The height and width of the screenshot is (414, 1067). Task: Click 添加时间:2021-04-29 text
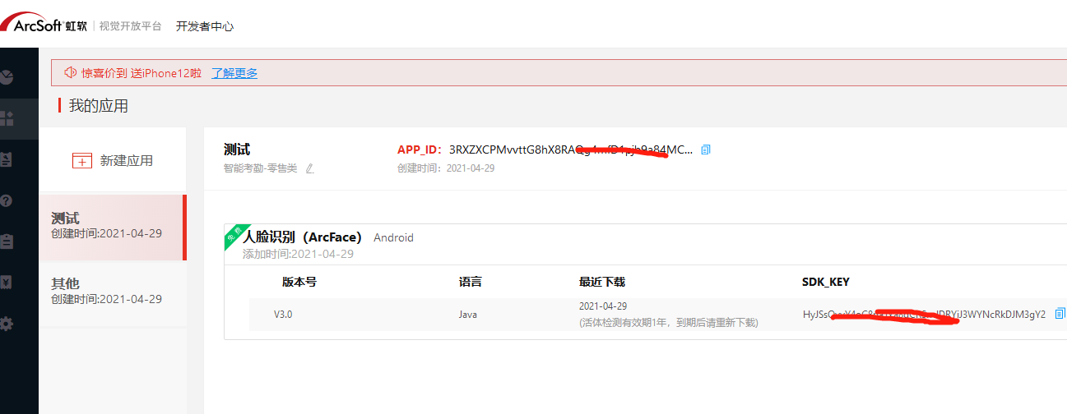(298, 254)
